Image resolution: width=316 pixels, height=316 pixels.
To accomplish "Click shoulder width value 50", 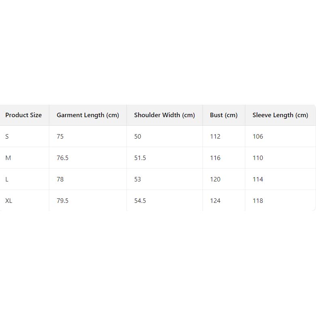I will point(138,137).
